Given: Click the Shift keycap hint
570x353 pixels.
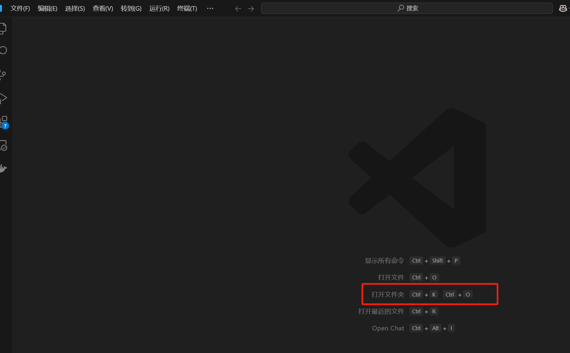Looking at the screenshot, I should pos(437,261).
